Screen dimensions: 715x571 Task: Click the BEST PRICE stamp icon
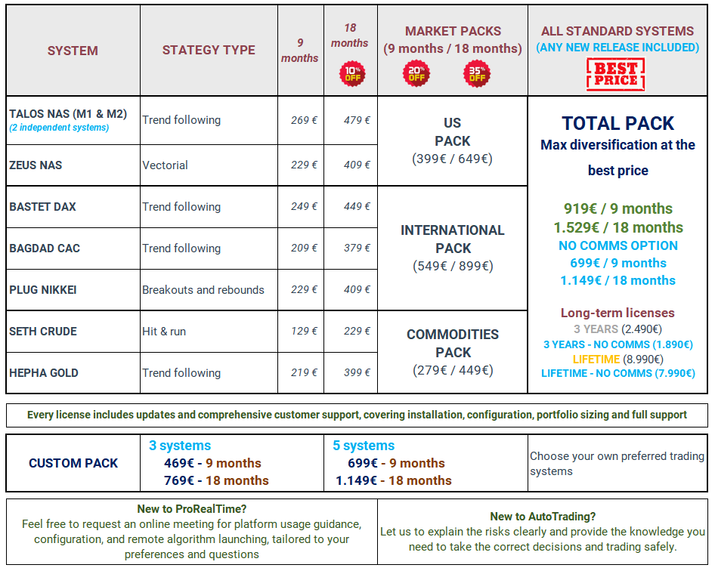click(x=616, y=75)
